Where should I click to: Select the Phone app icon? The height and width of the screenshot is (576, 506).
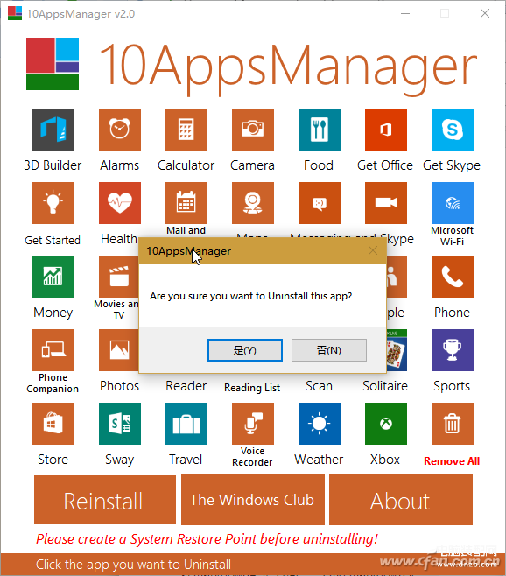pyautogui.click(x=453, y=277)
